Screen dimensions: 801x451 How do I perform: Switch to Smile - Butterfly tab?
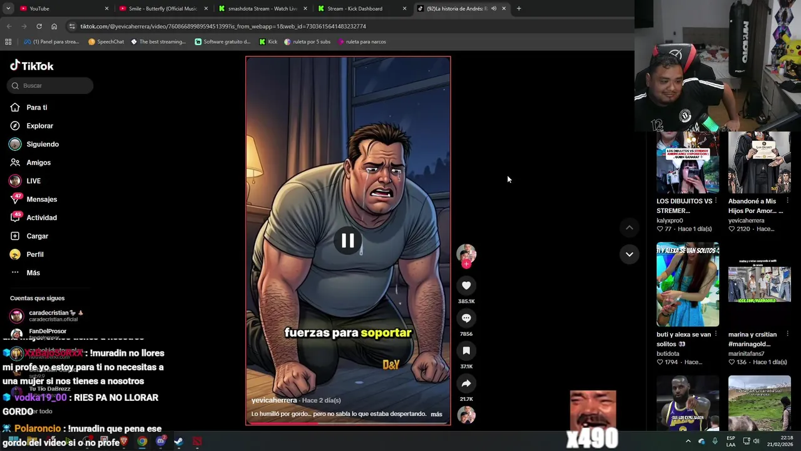(163, 9)
